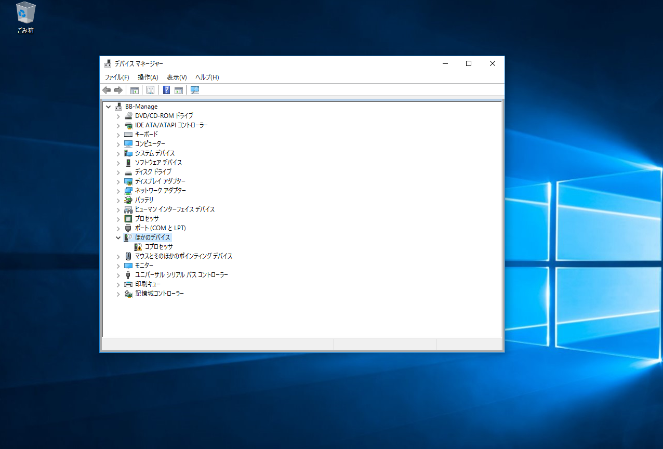Select the BB-Manage root label
This screenshot has width=663, height=449.
(x=141, y=107)
